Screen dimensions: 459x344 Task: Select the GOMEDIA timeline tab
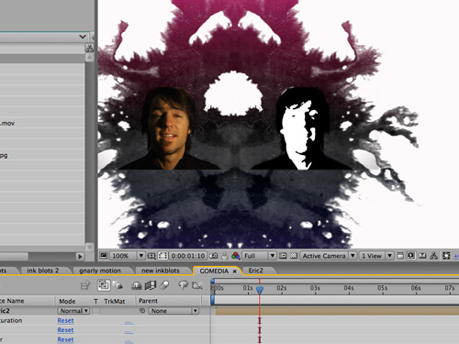point(214,271)
